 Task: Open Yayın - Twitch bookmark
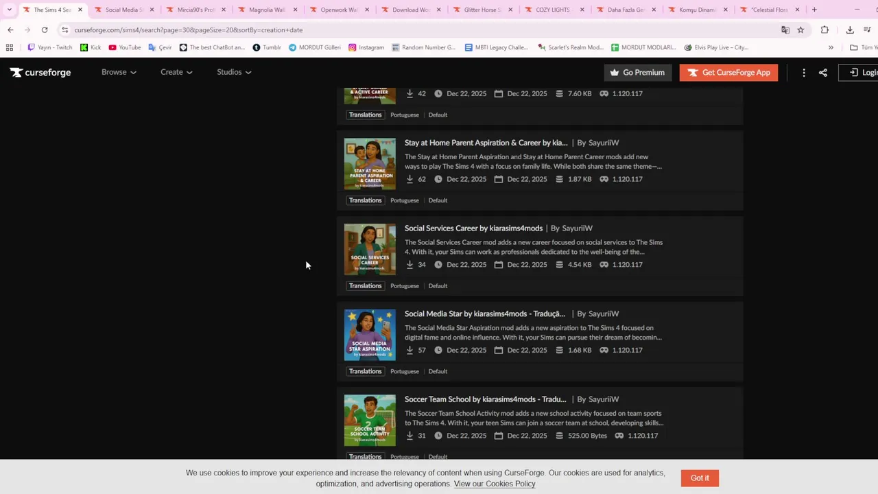coord(49,47)
